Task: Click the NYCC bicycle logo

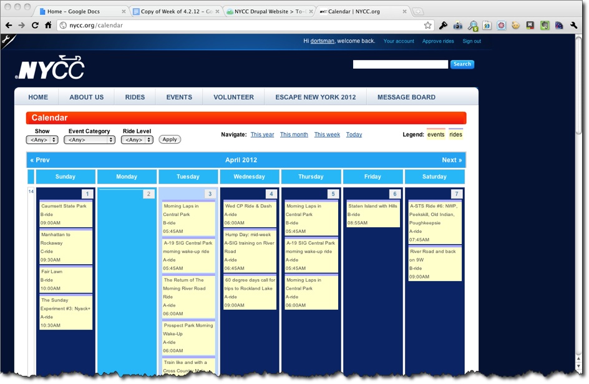Action: point(50,67)
